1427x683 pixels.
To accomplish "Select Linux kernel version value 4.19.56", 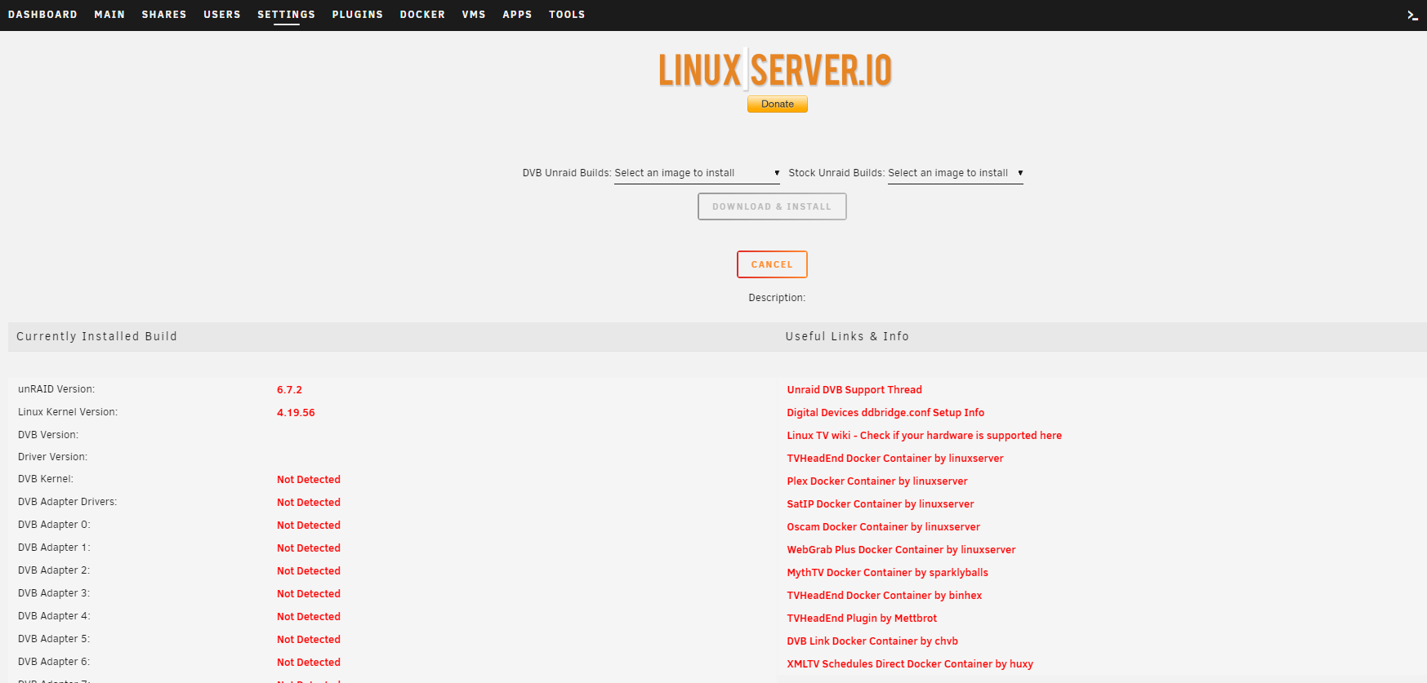I will 296,413.
